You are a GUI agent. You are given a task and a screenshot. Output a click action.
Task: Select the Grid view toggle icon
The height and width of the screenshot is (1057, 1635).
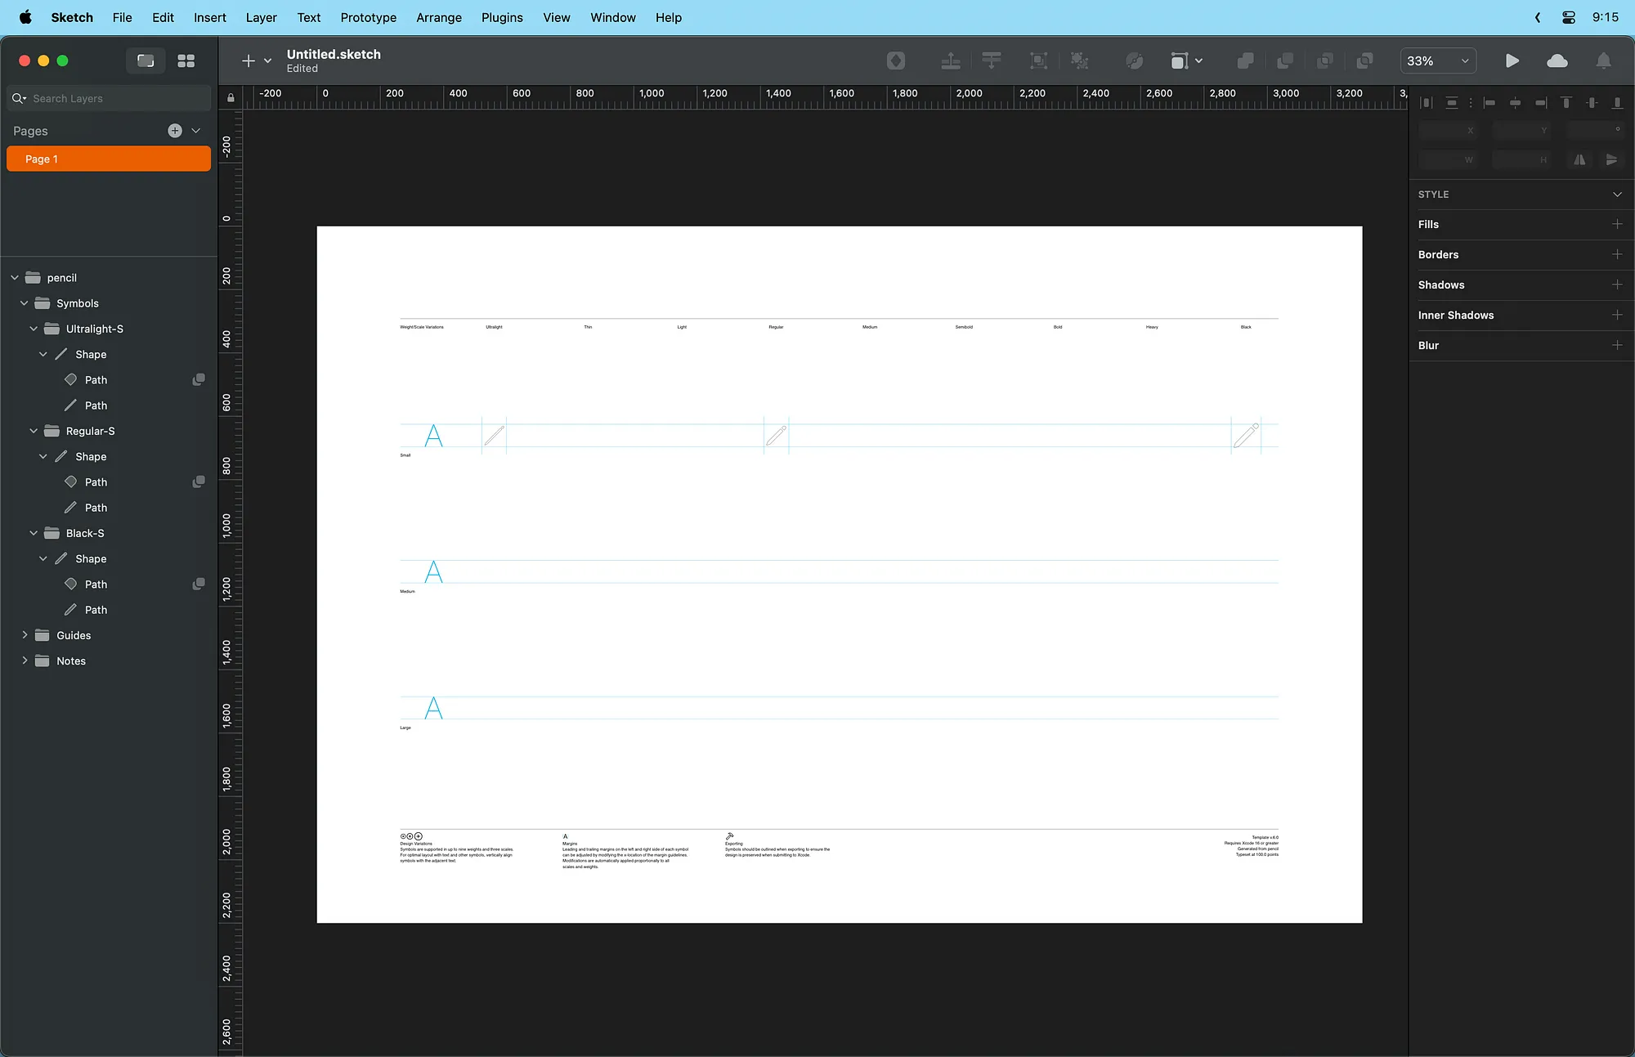pos(186,60)
